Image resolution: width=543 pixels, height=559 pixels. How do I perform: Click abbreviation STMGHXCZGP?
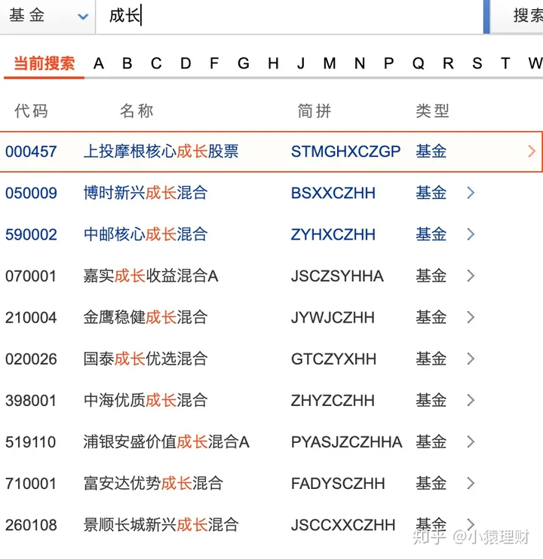click(345, 151)
